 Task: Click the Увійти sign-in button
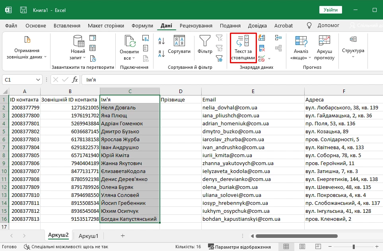pos(331,10)
